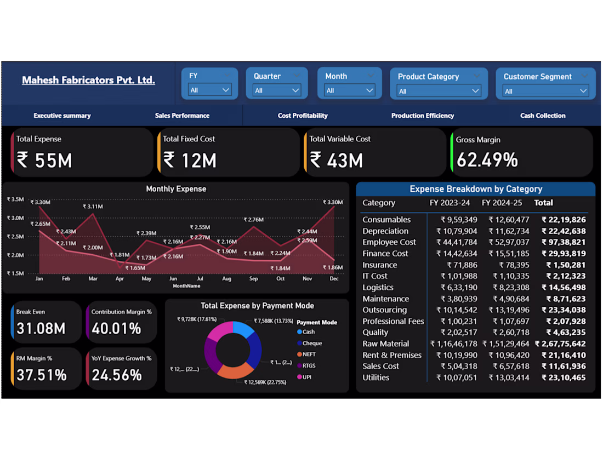Open the Customer Segment dropdown
Viewport: 603px width, 452px height.
[545, 91]
